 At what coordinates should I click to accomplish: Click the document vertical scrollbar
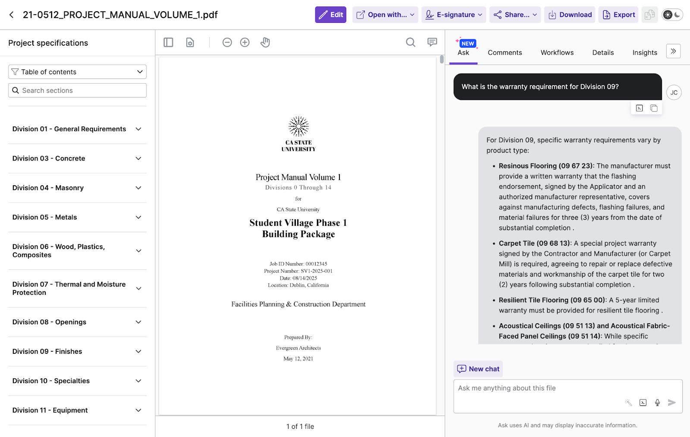(442, 59)
